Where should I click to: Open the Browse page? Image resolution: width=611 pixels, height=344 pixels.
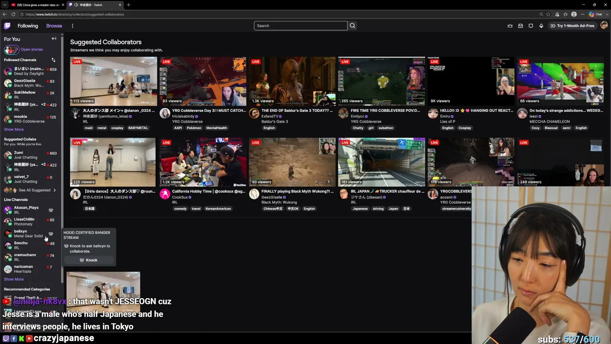(x=54, y=26)
